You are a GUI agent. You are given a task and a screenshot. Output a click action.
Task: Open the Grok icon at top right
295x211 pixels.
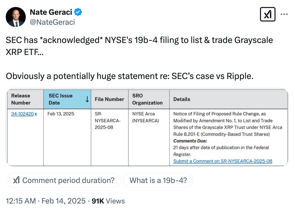point(268,14)
